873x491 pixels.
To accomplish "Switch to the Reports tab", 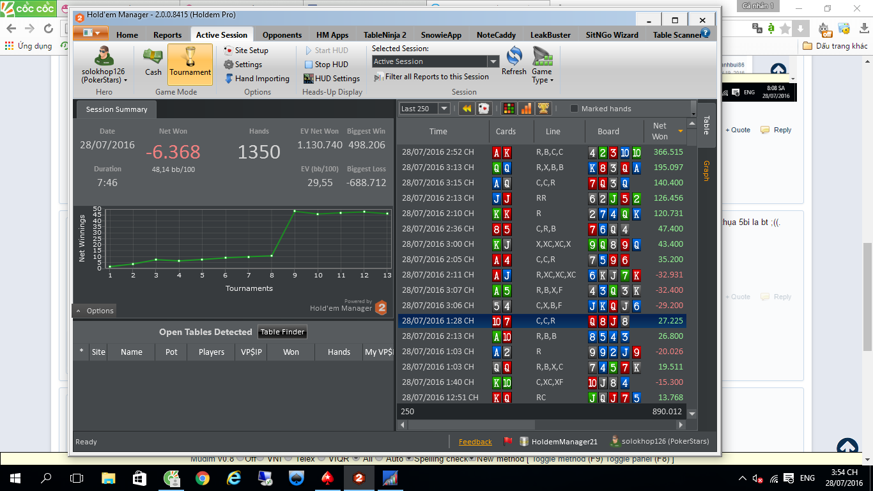I will (167, 35).
